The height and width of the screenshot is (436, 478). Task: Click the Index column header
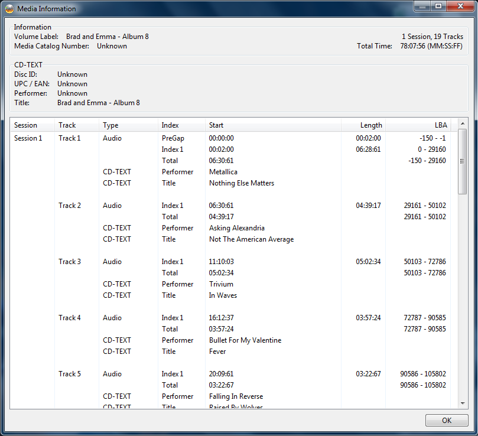(170, 125)
